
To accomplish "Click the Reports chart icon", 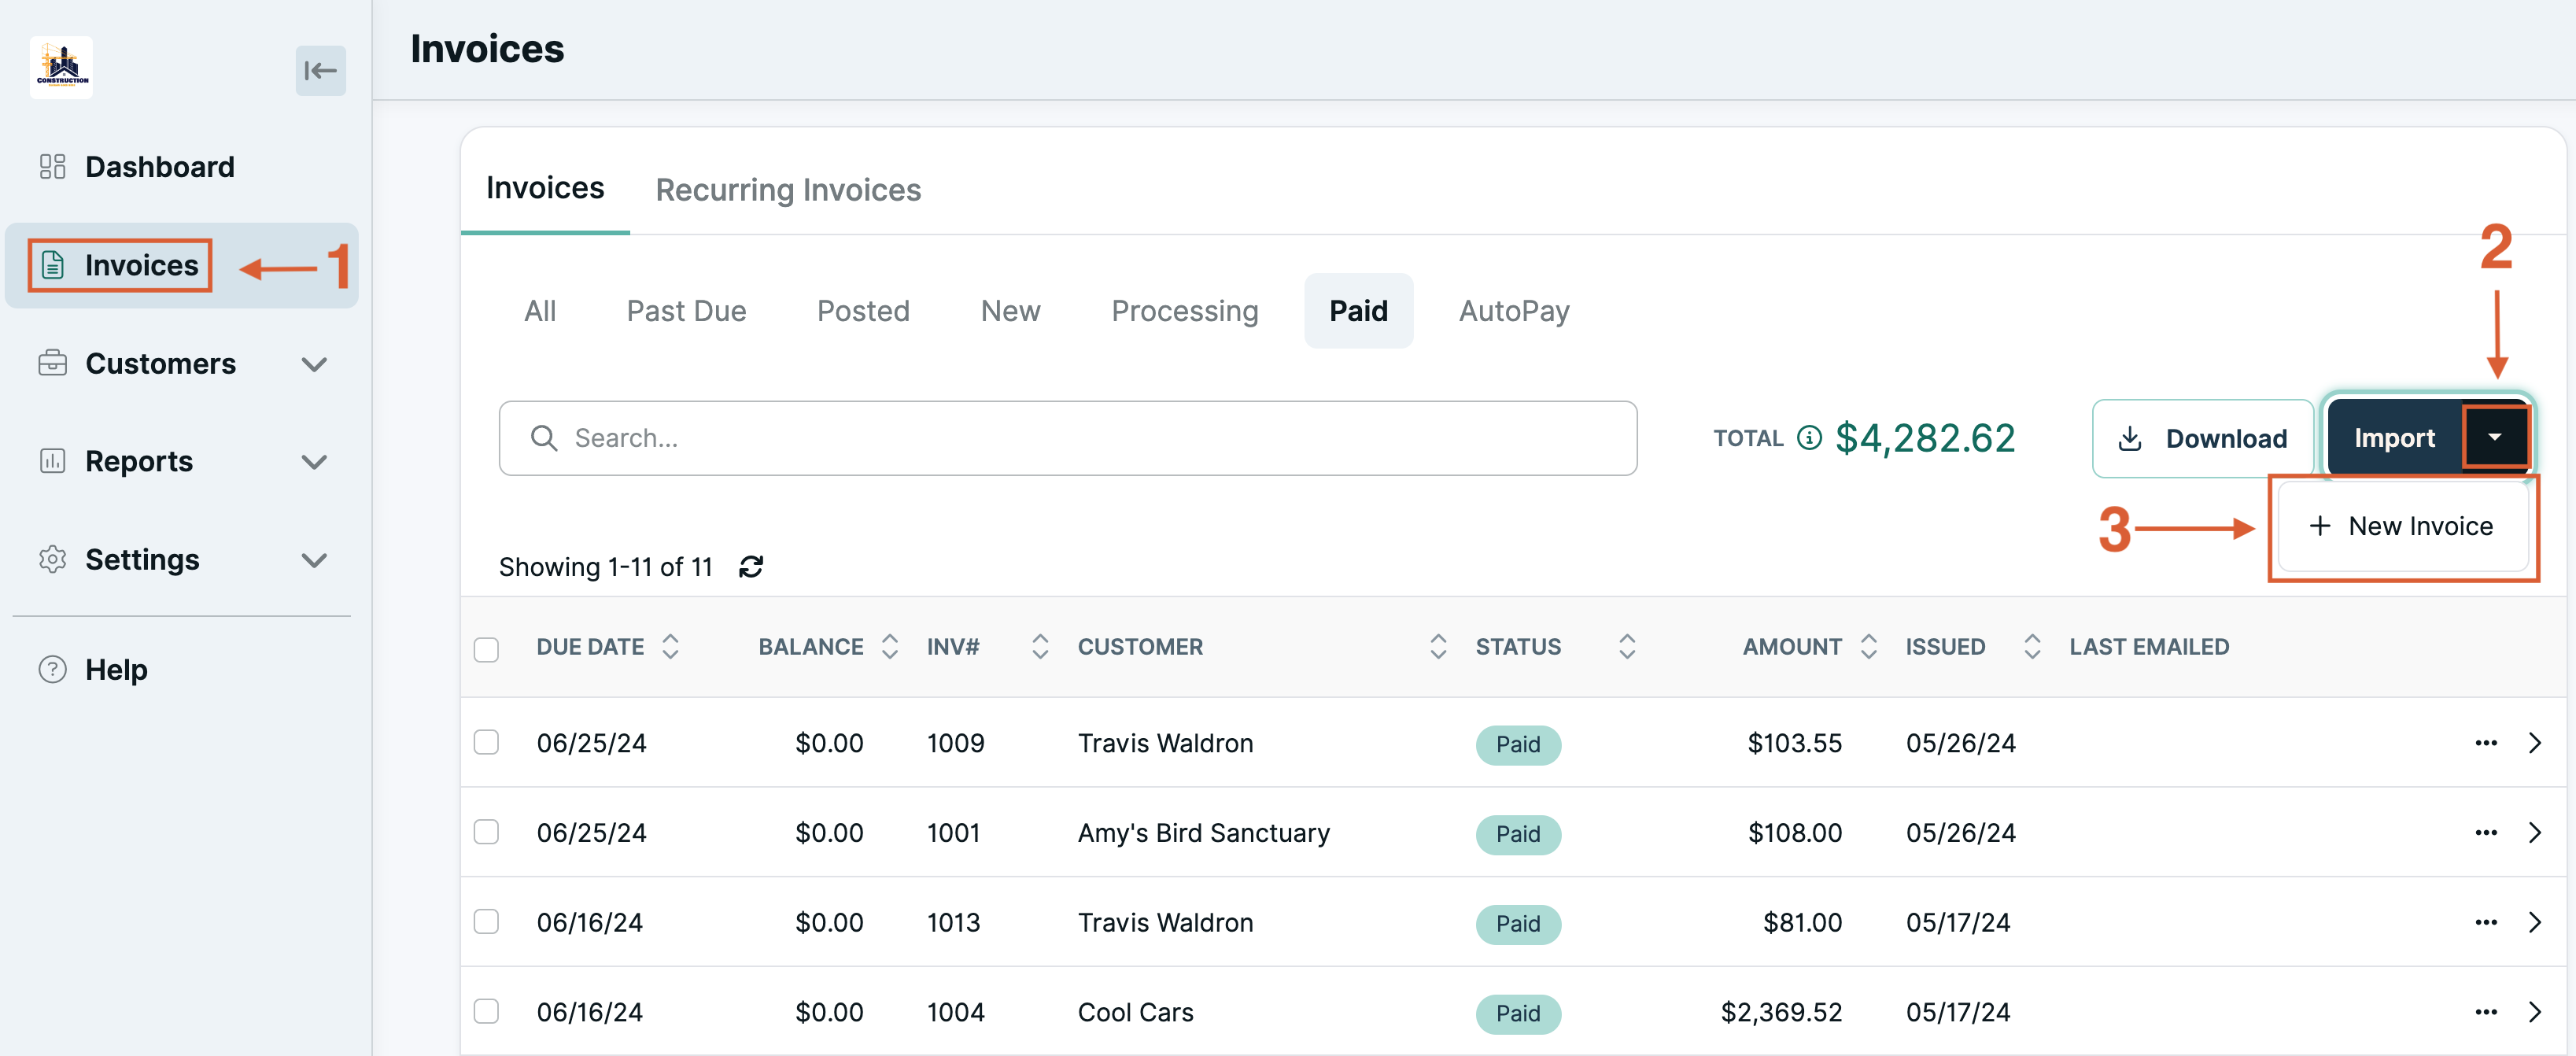I will pyautogui.click(x=52, y=461).
